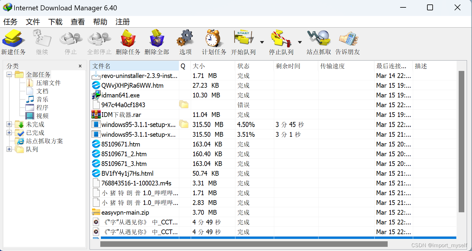Screen dimensions: 472x251
Task: Sort by 传输速度 column header
Action: pyautogui.click(x=346, y=66)
